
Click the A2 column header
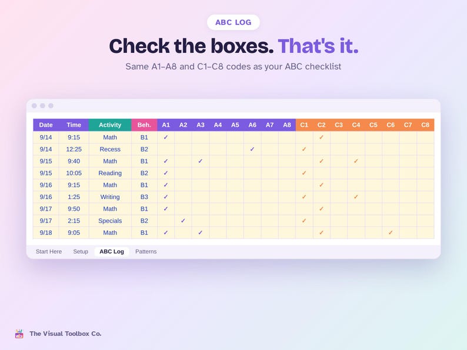click(x=183, y=125)
